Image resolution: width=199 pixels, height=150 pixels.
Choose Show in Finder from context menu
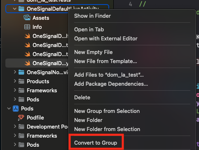(x=92, y=16)
